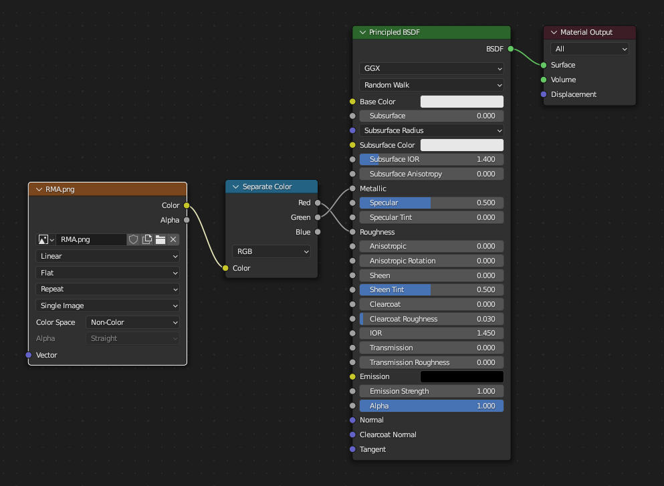Click Separate Color's Color input socket

pos(225,268)
